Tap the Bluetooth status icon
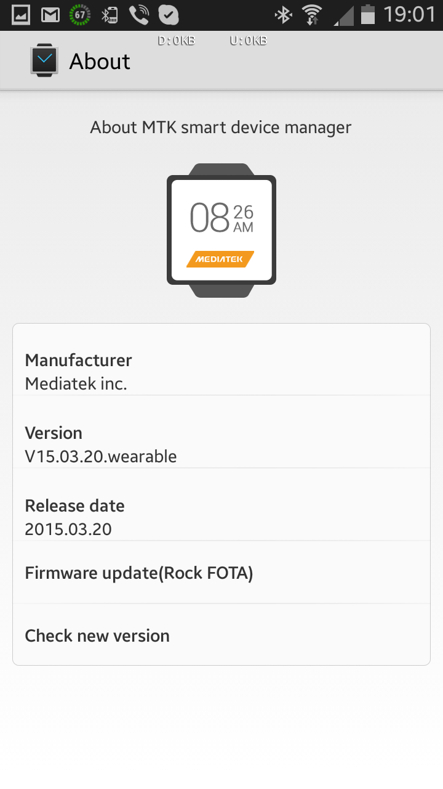The width and height of the screenshot is (443, 789). coord(283,15)
